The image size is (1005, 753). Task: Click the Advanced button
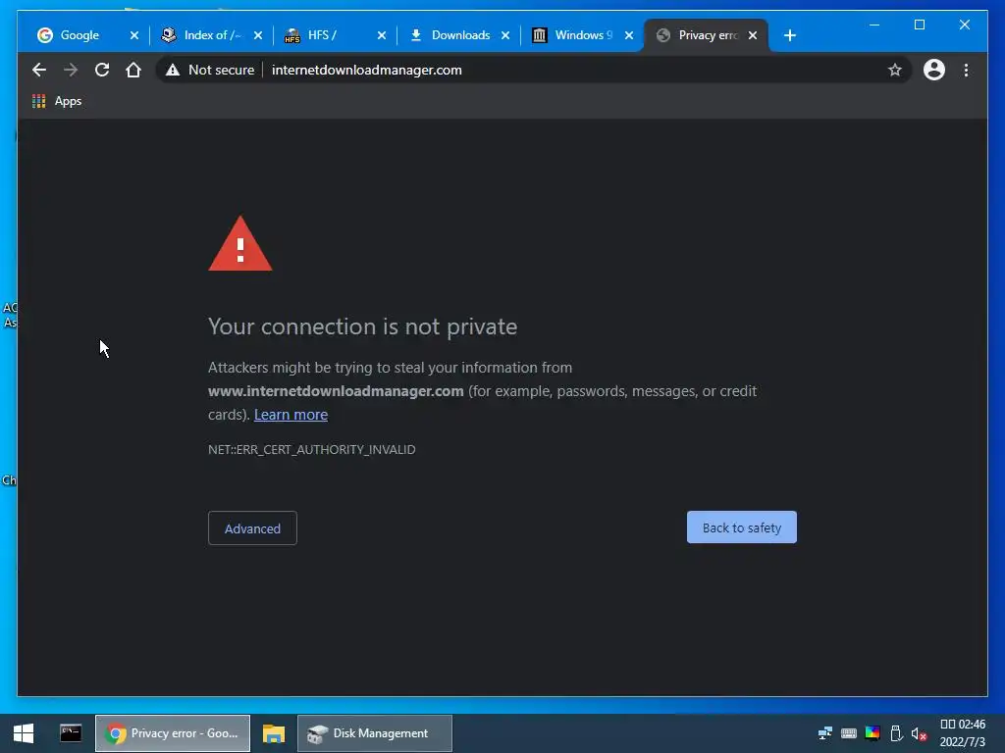pos(252,528)
